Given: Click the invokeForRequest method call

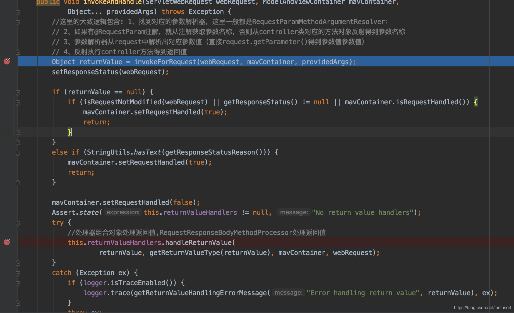Looking at the screenshot, I should (165, 62).
